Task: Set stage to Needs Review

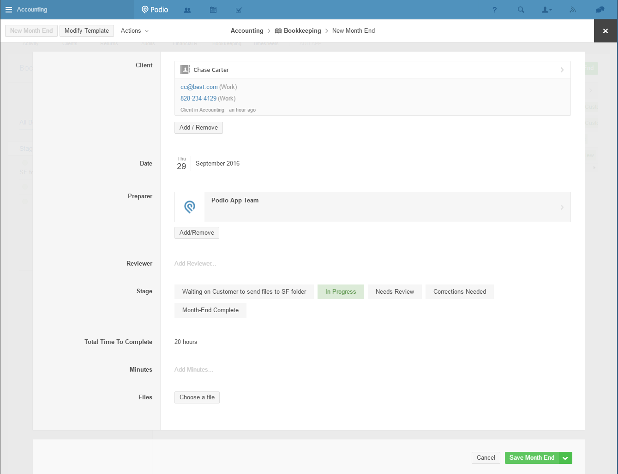Action: tap(395, 292)
